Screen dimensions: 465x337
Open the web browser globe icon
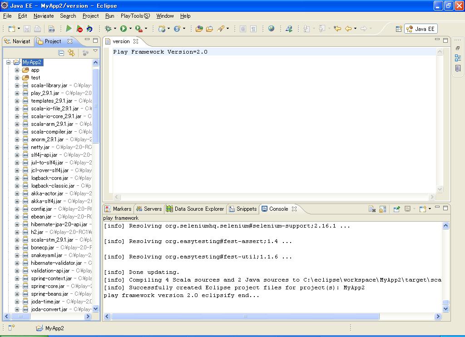click(271, 29)
